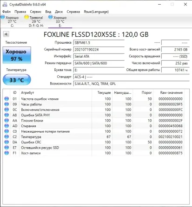Click status orb for attribute 09 row
192x207 pixels.
pyautogui.click(x=7, y=104)
